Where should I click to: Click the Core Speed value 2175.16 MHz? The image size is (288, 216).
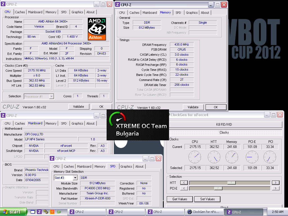[37, 71]
